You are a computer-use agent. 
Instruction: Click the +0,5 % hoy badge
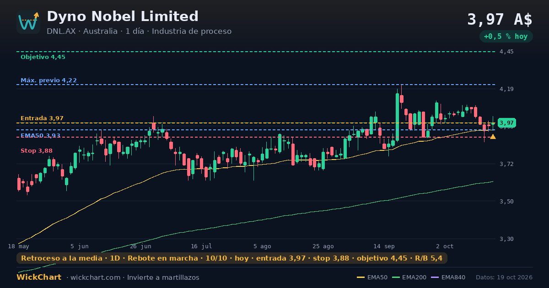[506, 36]
